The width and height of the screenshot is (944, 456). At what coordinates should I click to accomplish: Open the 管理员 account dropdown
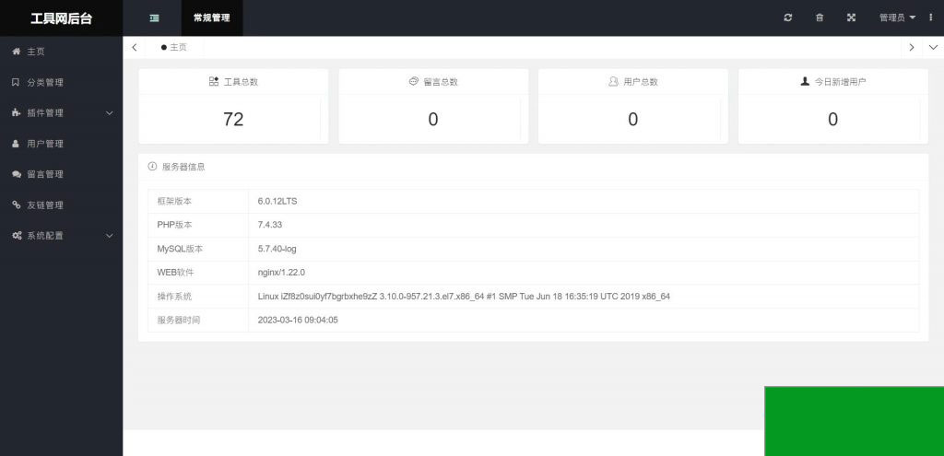(x=898, y=18)
